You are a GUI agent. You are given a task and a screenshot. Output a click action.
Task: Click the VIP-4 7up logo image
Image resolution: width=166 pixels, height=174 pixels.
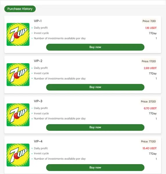point(18,155)
